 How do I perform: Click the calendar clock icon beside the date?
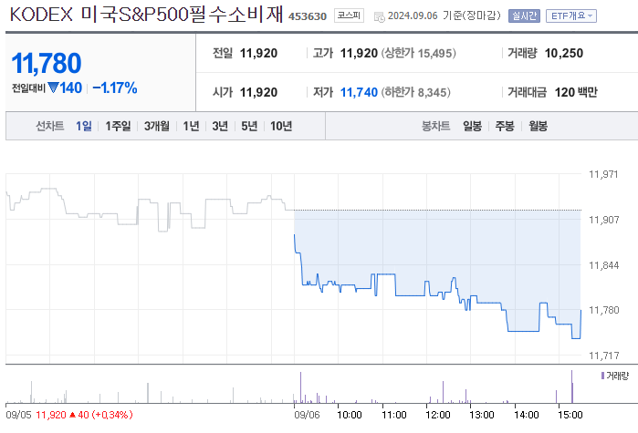click(x=379, y=16)
